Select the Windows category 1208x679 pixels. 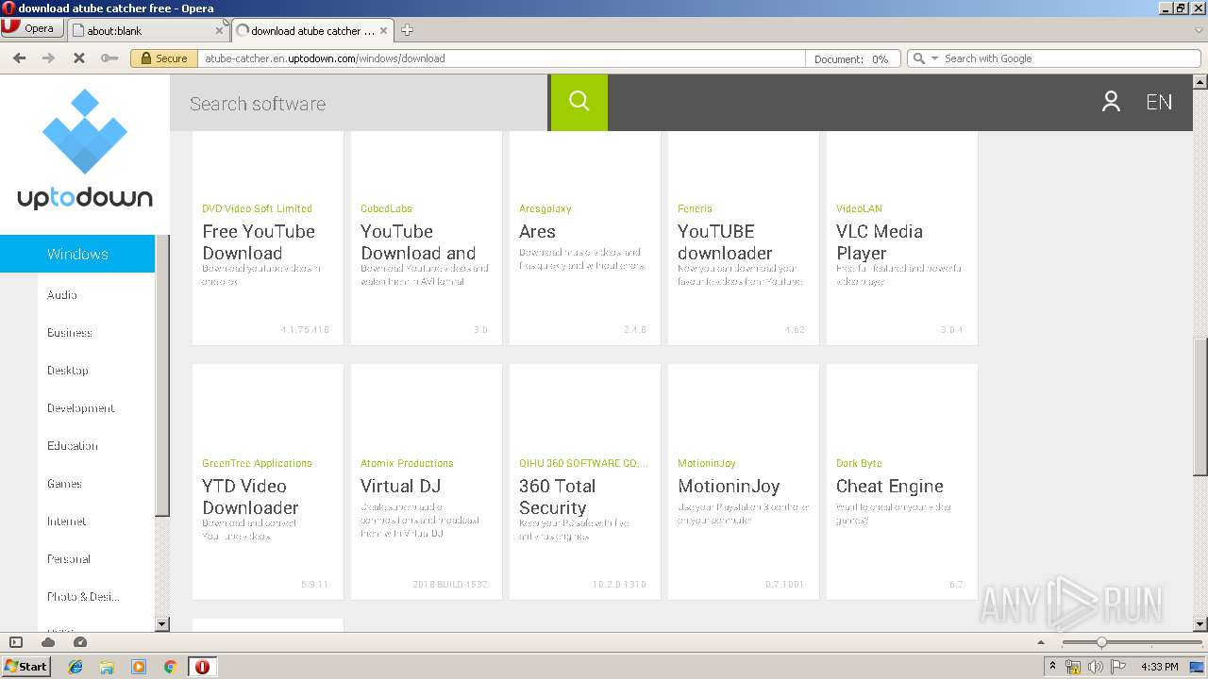coord(77,254)
